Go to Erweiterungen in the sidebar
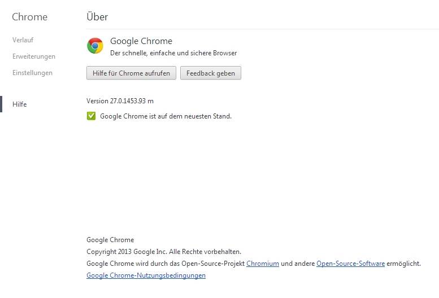439x298 pixels. (33, 56)
